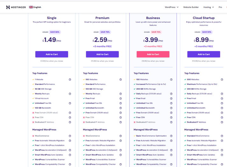Click the Business plan title

coord(153,18)
